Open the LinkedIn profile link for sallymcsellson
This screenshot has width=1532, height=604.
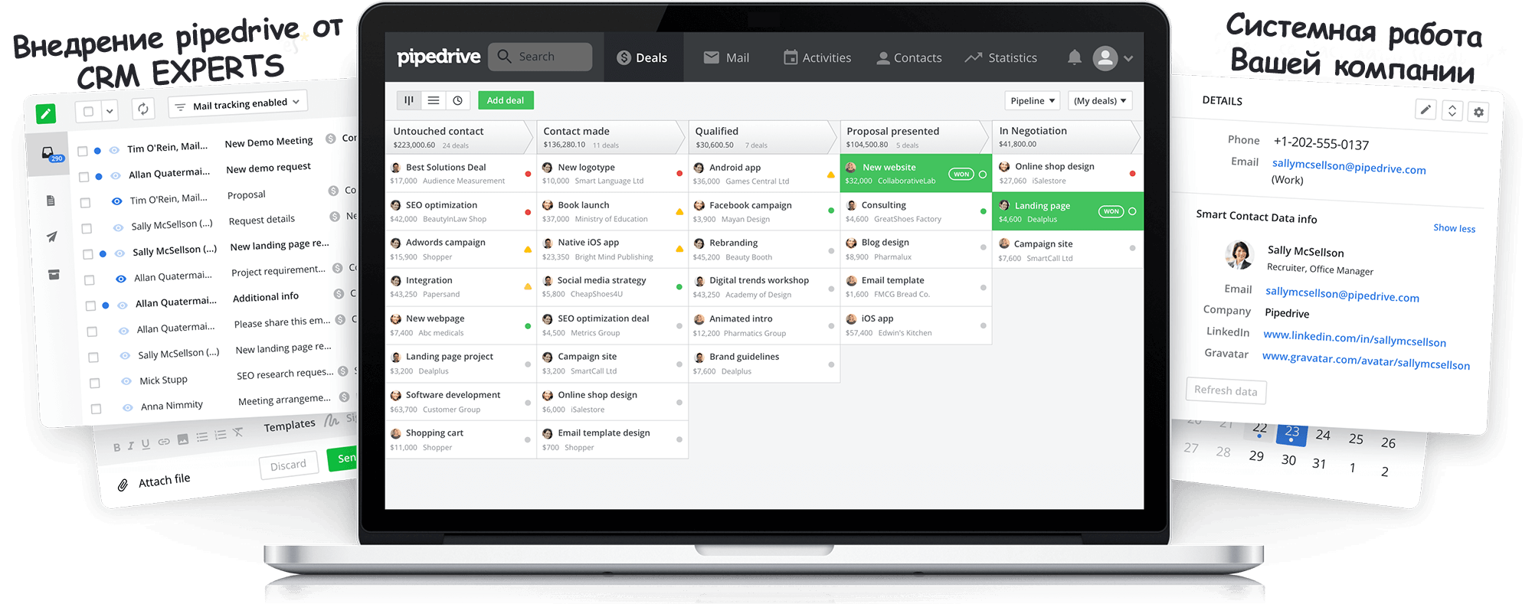pos(1354,338)
